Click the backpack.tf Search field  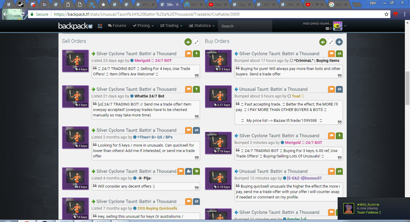coord(245,26)
